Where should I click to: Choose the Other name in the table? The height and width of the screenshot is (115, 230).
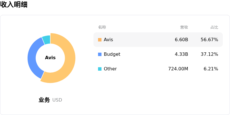(x=110, y=69)
